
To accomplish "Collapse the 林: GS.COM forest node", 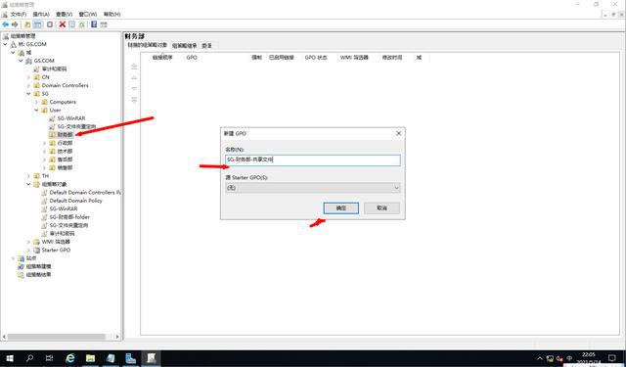I will 5,44.
